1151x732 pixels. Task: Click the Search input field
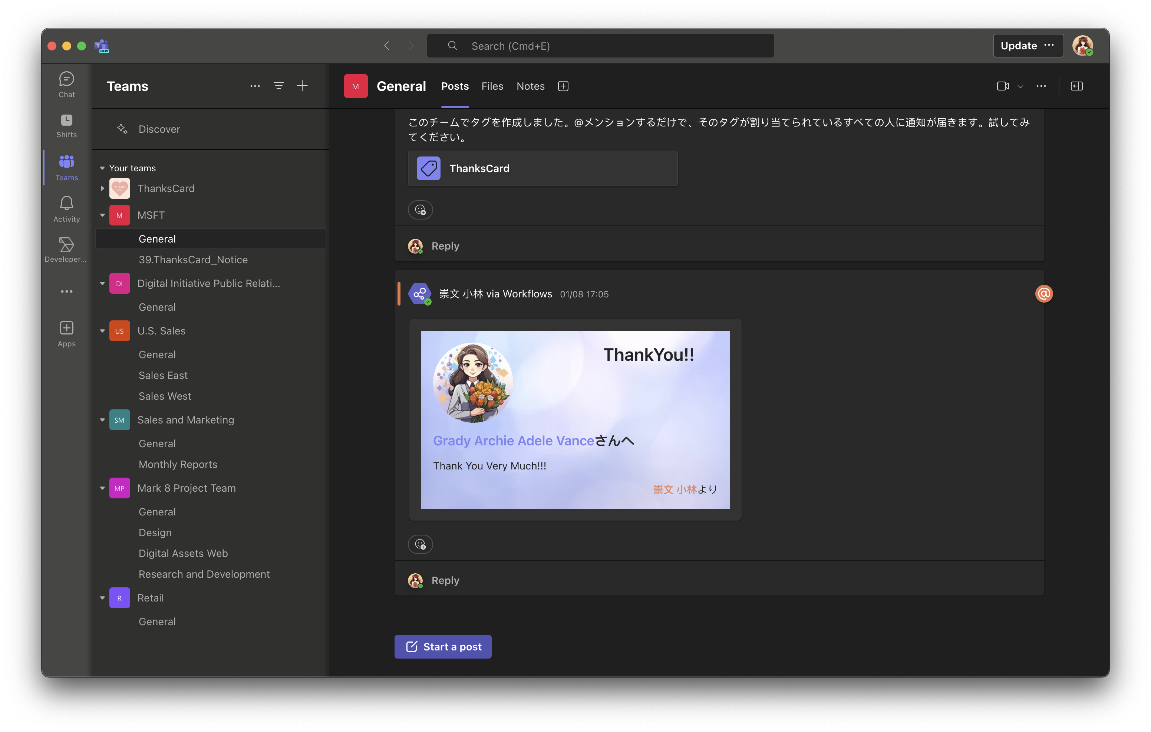[600, 46]
